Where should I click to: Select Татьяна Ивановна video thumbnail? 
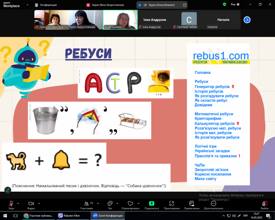52,20
